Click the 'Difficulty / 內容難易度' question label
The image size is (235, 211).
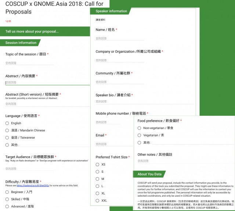(x=22, y=182)
